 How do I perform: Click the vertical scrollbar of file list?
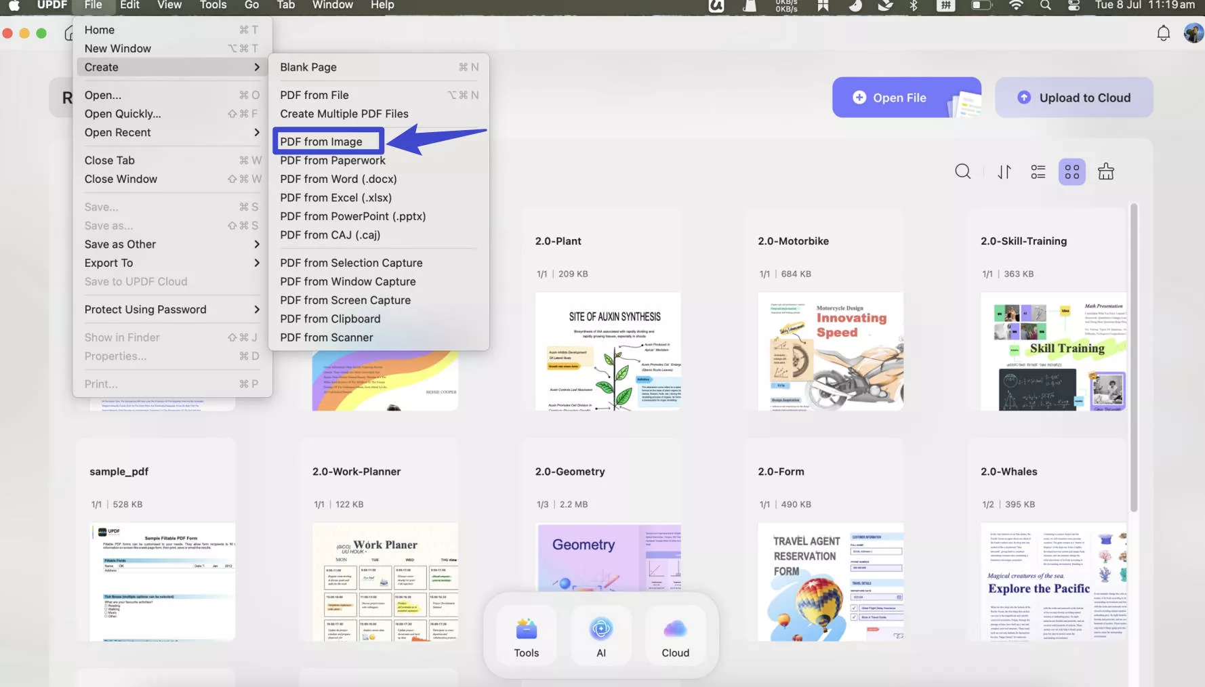(x=1133, y=358)
